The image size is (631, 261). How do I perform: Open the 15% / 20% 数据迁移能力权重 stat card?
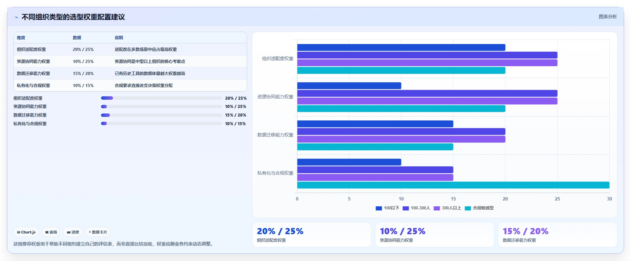click(558, 235)
